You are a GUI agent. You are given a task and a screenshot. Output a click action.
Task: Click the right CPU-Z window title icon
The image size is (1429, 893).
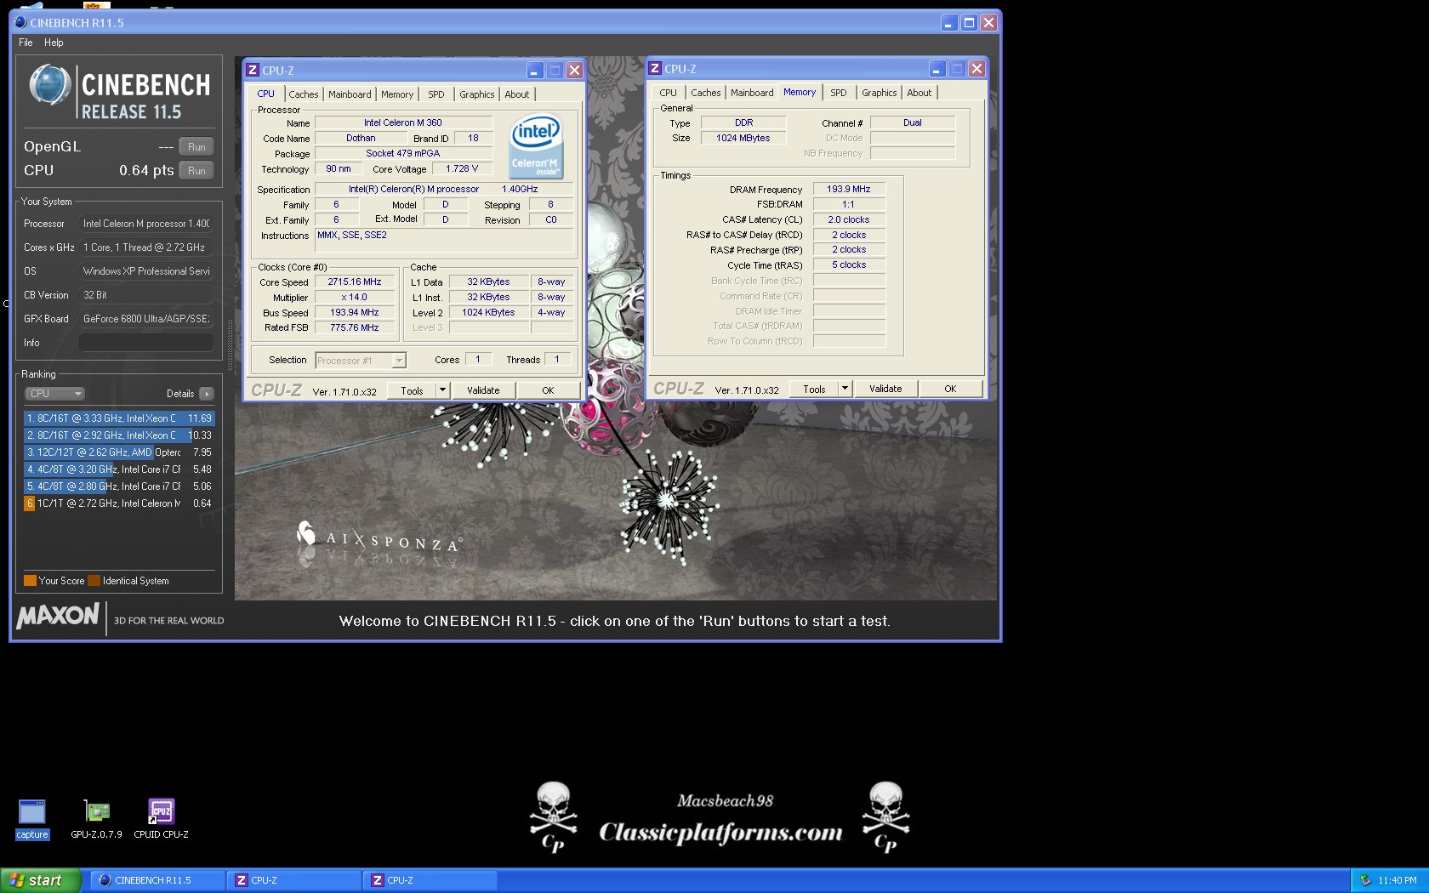pos(655,68)
